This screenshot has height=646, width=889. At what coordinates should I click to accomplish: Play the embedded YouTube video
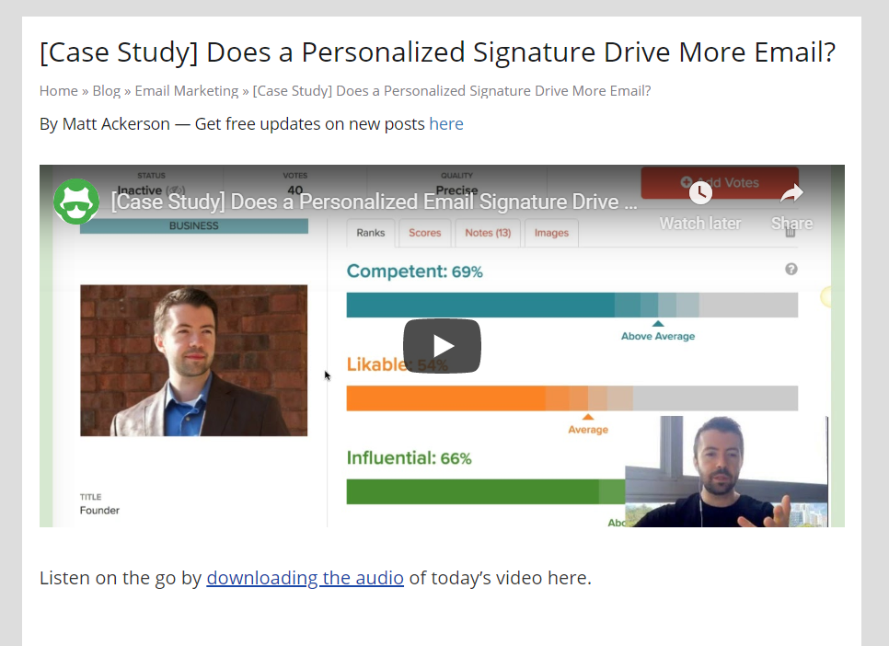click(x=442, y=346)
